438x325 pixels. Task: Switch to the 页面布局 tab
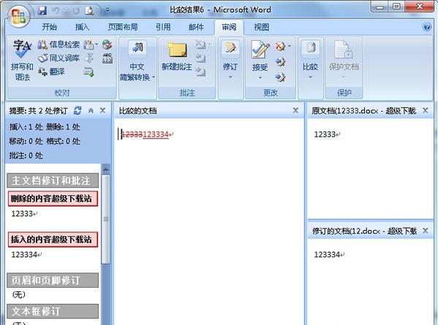point(123,27)
